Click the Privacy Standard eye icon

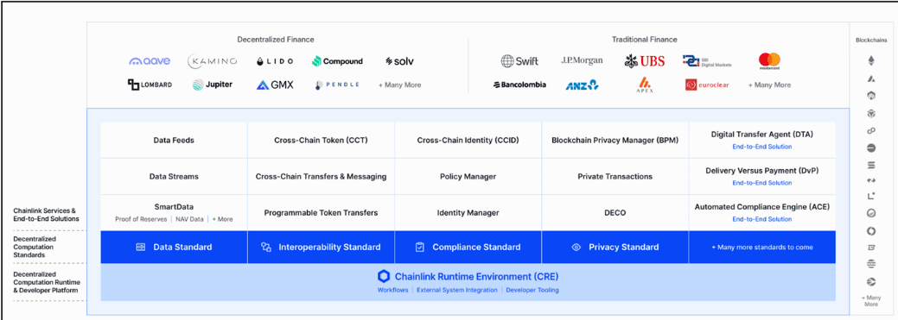[576, 248]
